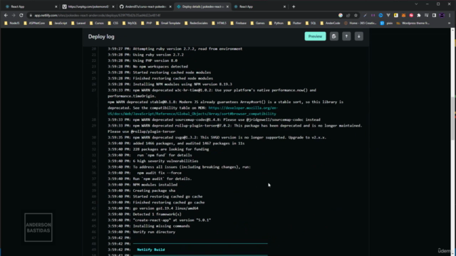Open the Email Template bookmark folder
This screenshot has width=456, height=256.
click(168, 23)
